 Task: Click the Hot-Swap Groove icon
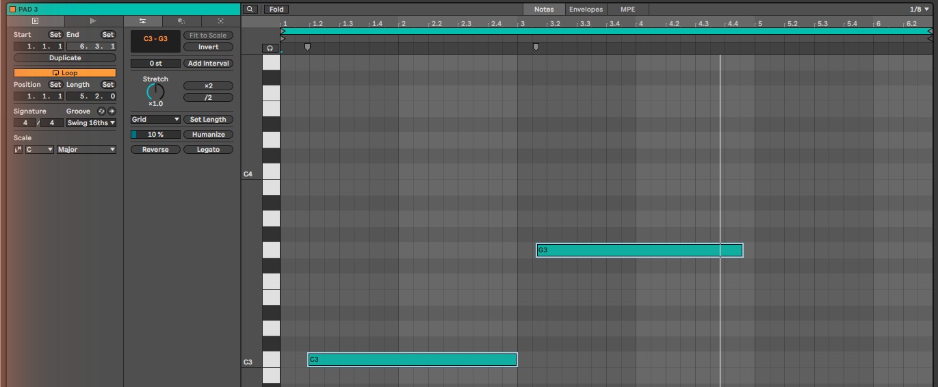point(102,111)
